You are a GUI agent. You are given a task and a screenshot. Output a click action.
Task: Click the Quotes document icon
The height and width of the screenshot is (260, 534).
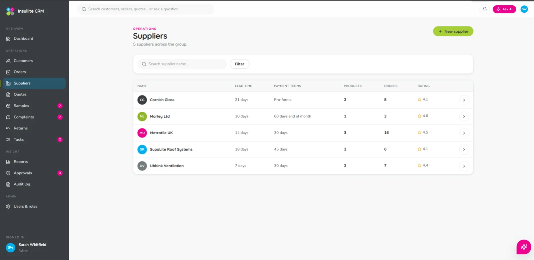[x=8, y=94]
